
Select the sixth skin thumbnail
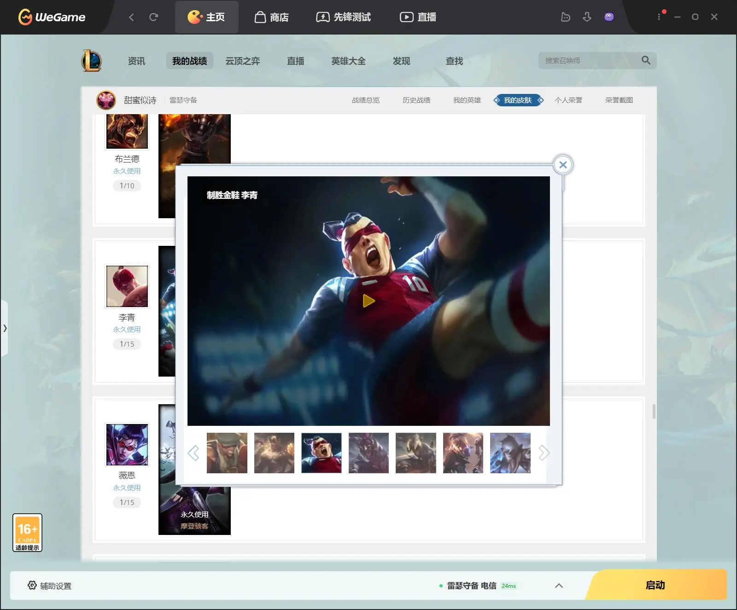tap(463, 453)
